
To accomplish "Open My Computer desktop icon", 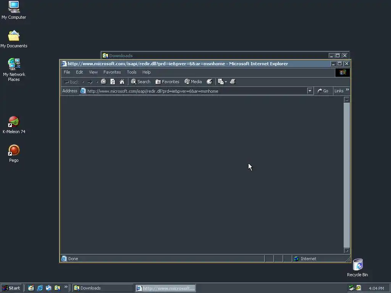I will point(14,10).
